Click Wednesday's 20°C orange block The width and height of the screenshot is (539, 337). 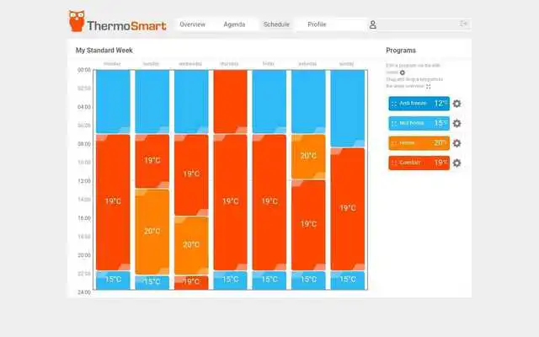(x=191, y=245)
